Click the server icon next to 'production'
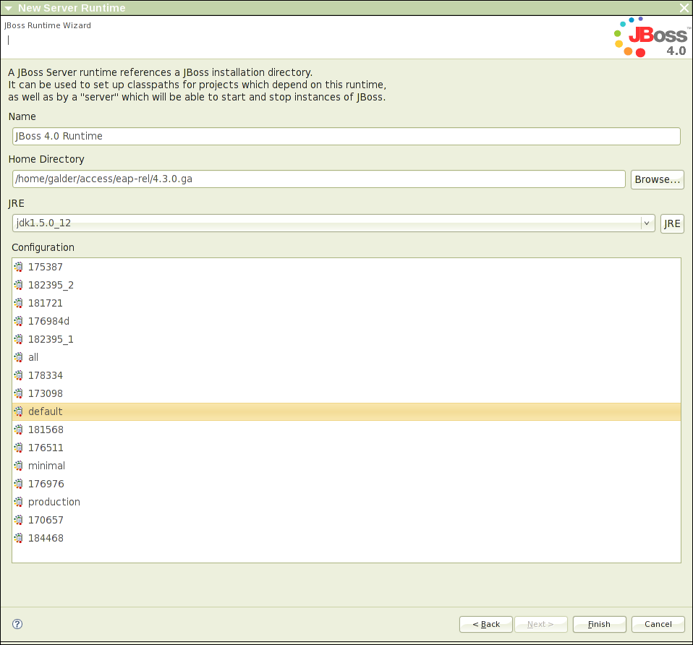Viewport: 693px width, 645px height. point(19,502)
